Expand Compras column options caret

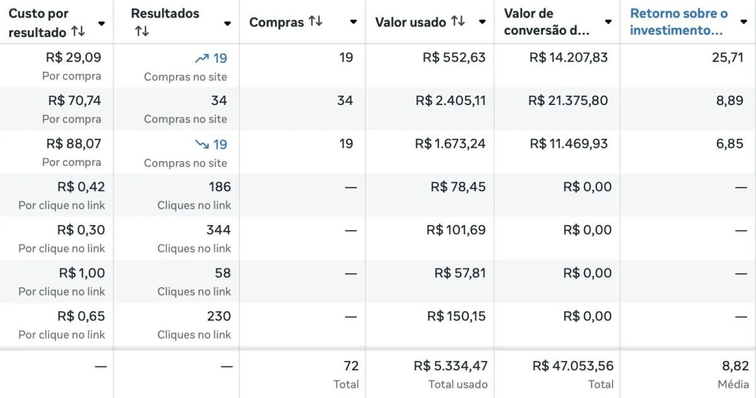353,22
